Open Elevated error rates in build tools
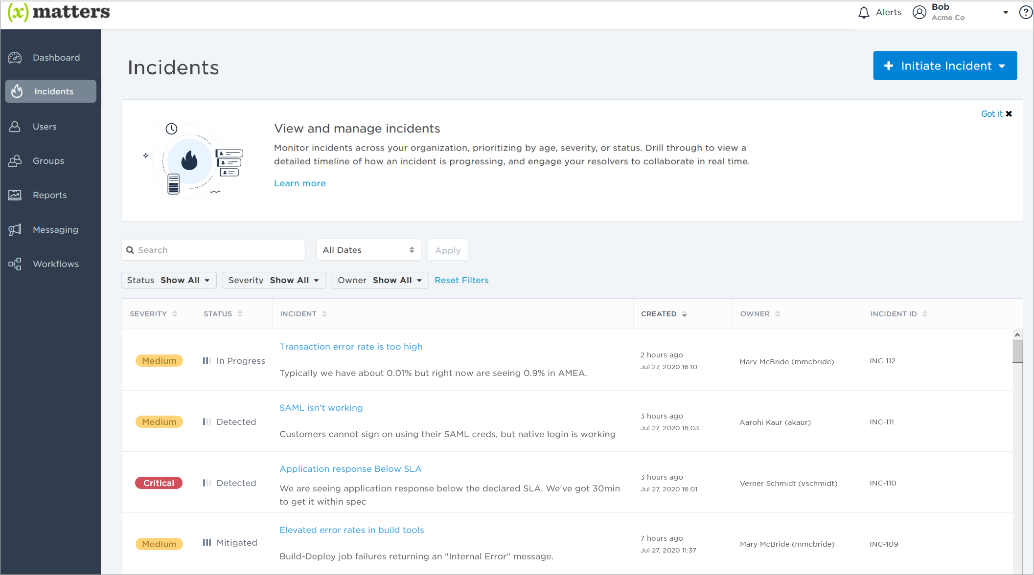The image size is (1034, 575). 351,530
